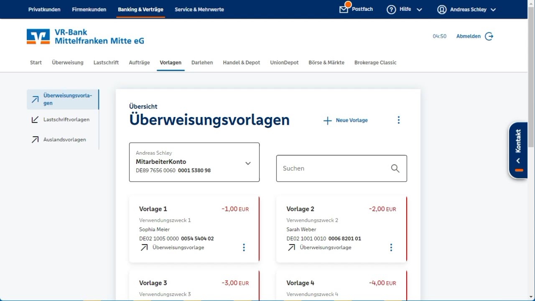Click recipient name Sarah Weber
The width and height of the screenshot is (535, 301).
click(x=301, y=230)
